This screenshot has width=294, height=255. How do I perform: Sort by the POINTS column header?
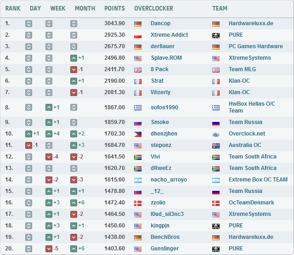pos(114,8)
